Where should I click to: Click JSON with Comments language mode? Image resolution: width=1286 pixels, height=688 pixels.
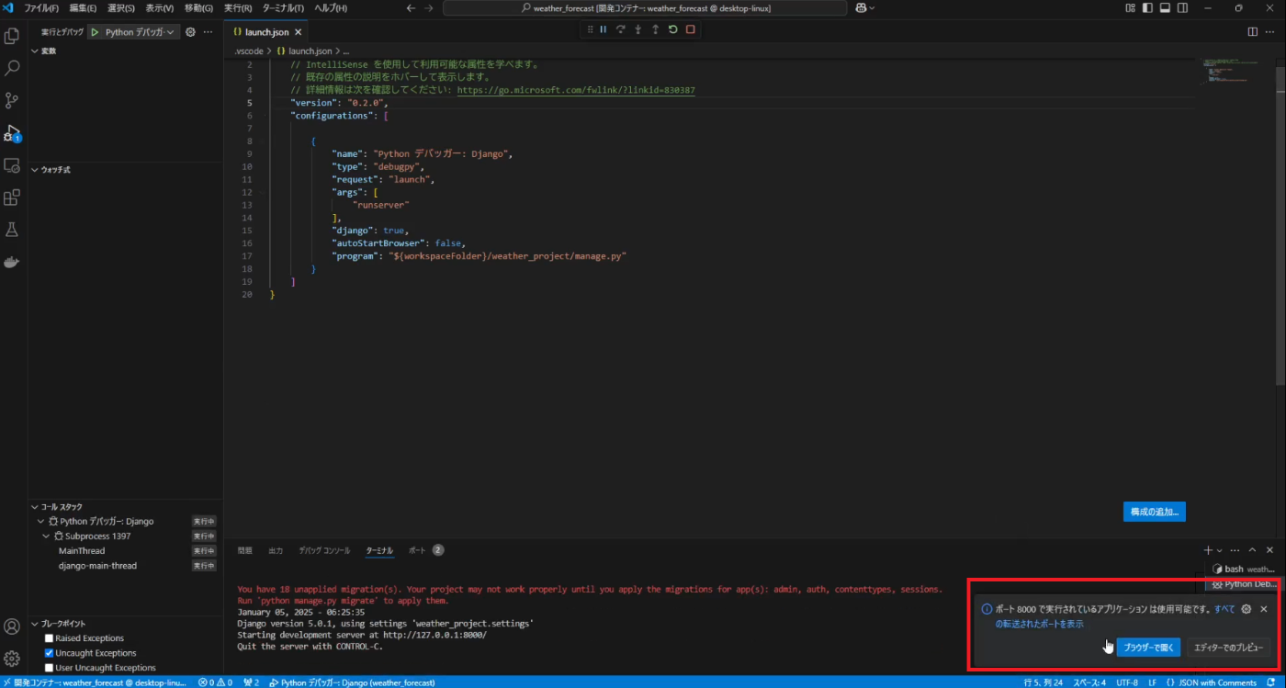(x=1217, y=682)
